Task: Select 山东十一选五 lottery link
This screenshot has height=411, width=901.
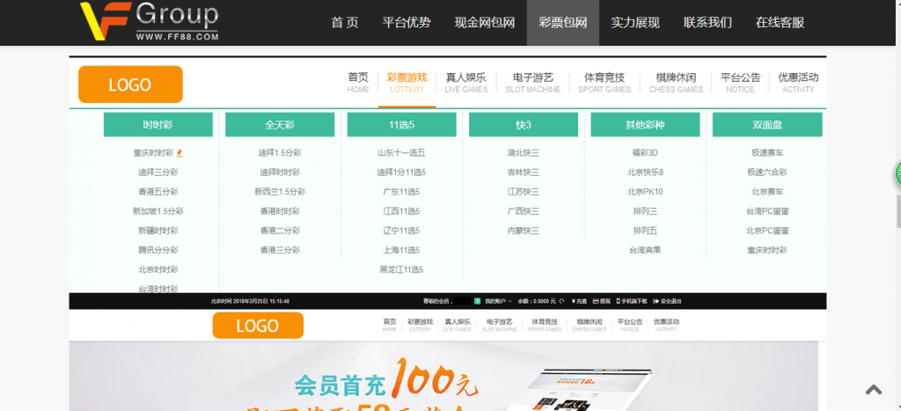Action: 401,152
